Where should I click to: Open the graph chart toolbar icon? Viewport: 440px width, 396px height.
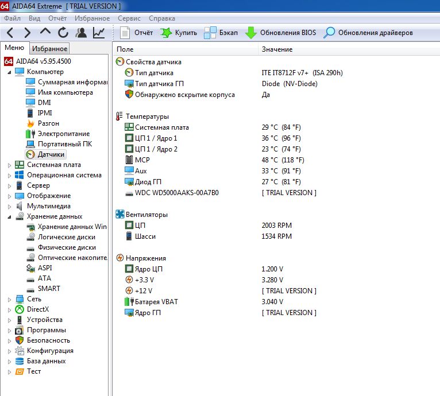coord(99,33)
